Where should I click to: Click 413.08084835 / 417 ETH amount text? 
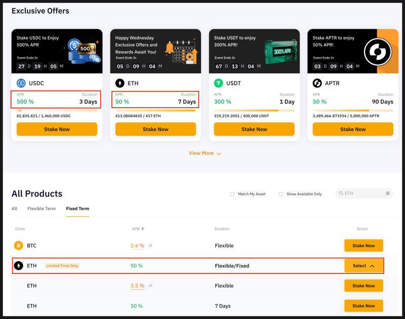click(x=138, y=116)
